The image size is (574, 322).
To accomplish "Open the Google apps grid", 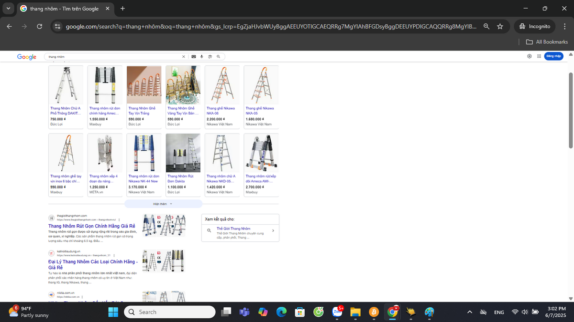I will [539, 56].
